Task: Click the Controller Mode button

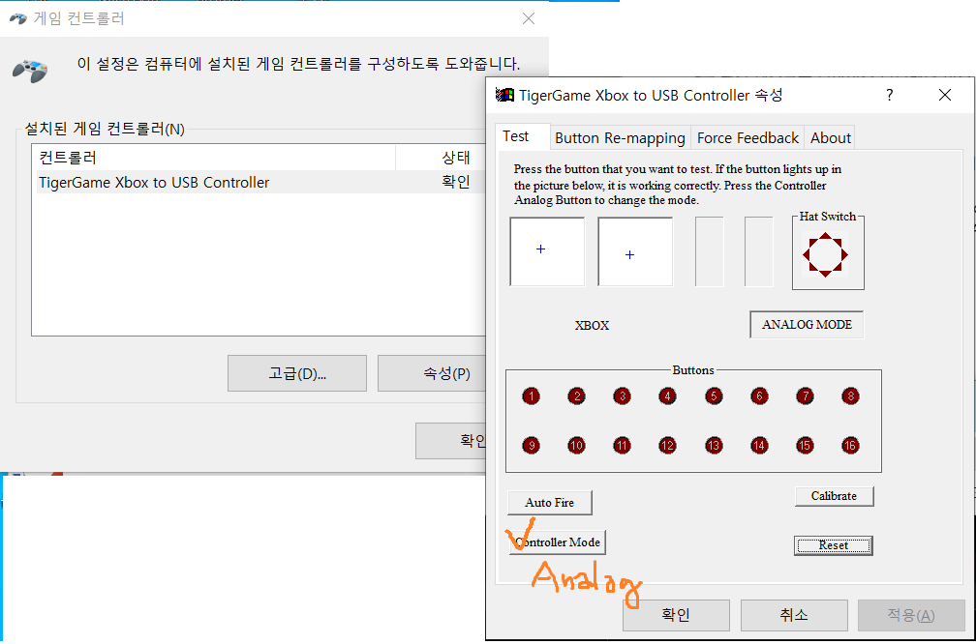Action: (557, 542)
